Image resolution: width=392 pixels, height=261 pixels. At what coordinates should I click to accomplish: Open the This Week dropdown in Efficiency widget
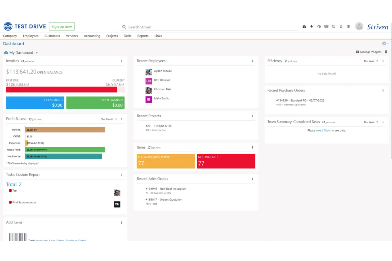(x=370, y=61)
